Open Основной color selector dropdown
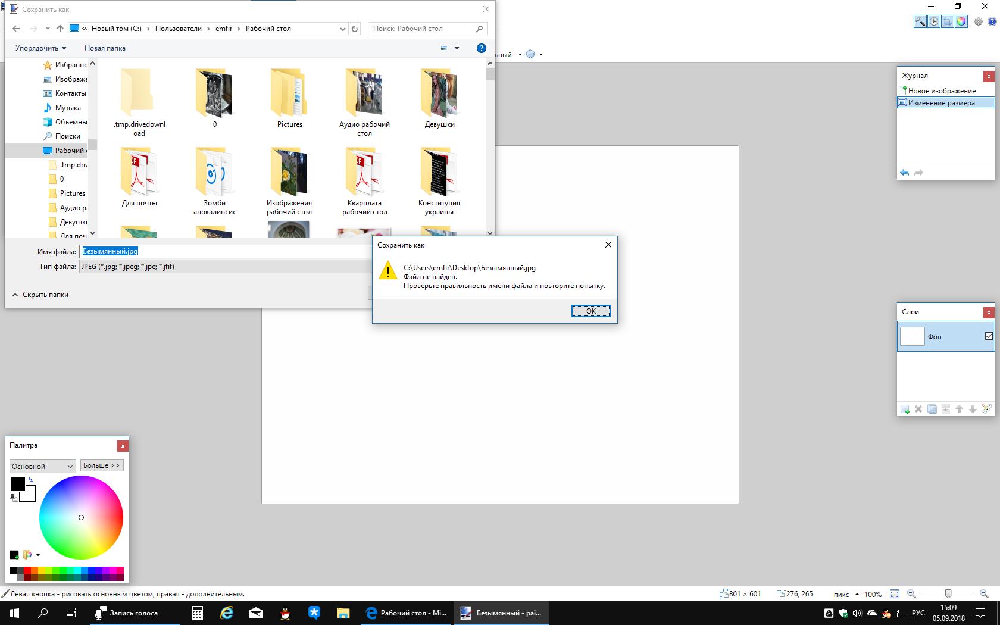This screenshot has height=625, width=1000. (x=42, y=466)
